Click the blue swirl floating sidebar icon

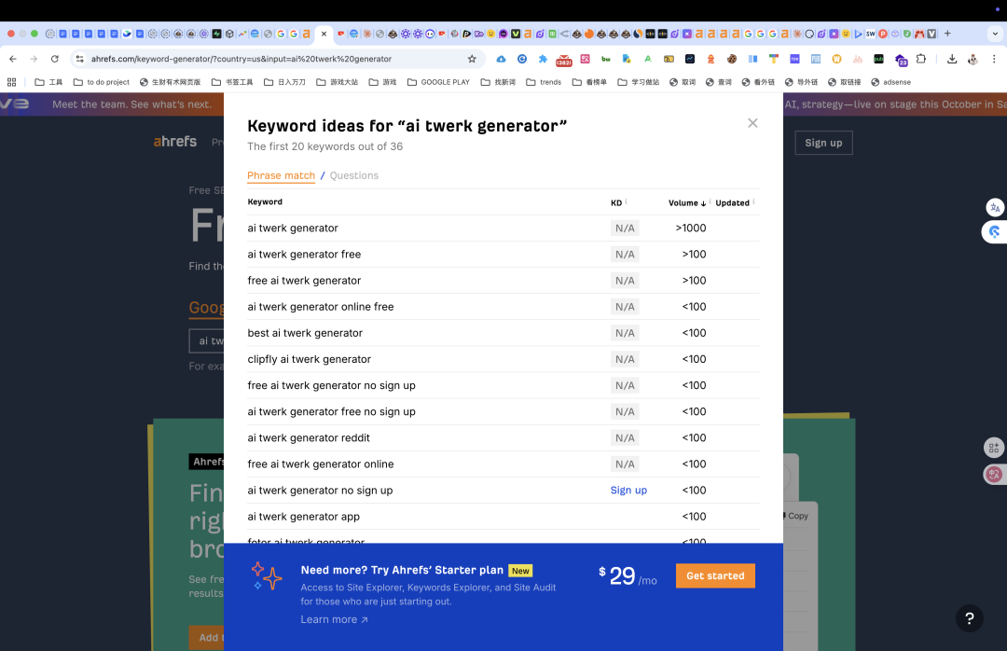[x=995, y=232]
